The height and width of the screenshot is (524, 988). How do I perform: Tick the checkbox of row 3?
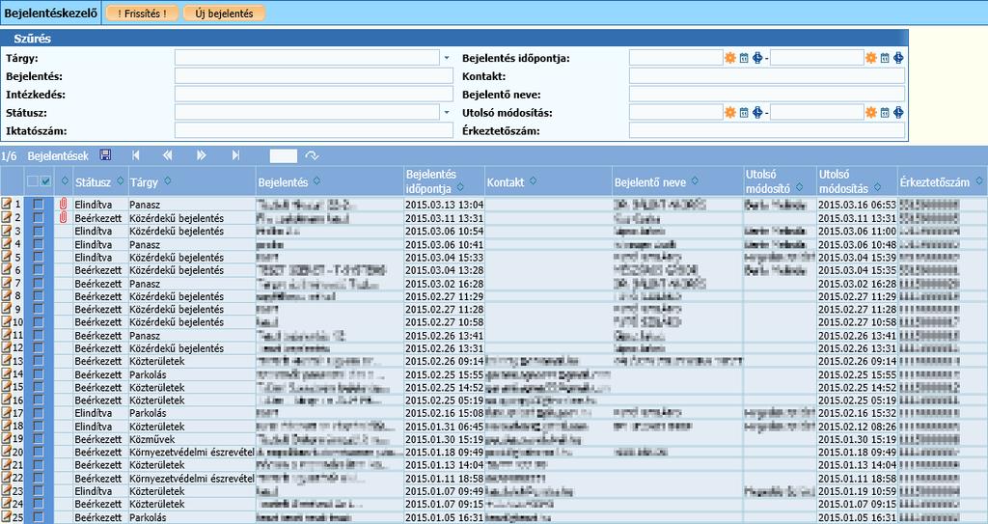tap(39, 231)
